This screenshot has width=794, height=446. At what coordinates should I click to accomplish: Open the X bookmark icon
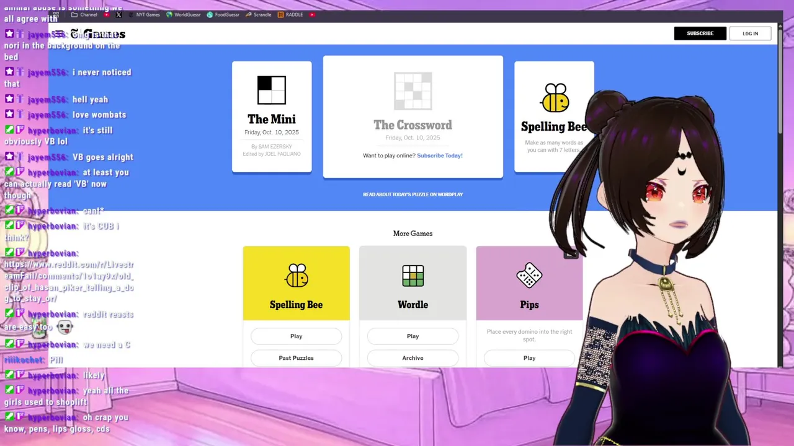[x=118, y=14]
